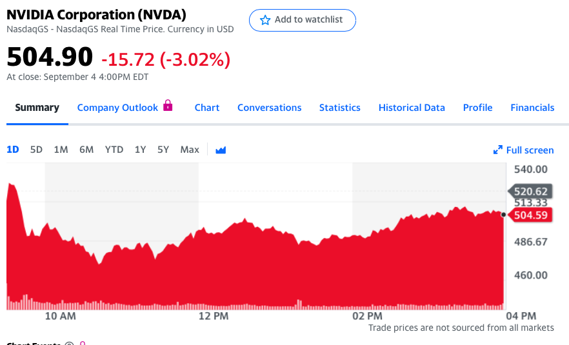Click the red 504.59 current price label
The width and height of the screenshot is (569, 345).
[532, 215]
